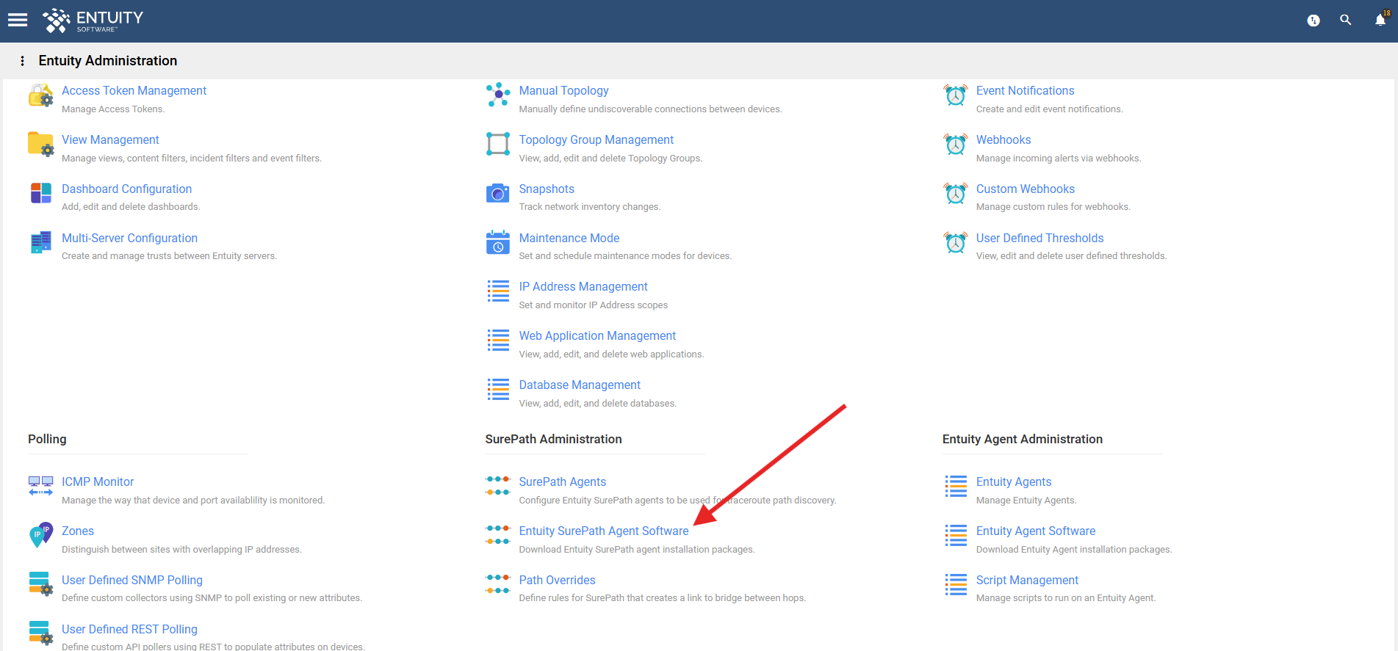Click the Entuity Agents list icon

click(956, 486)
